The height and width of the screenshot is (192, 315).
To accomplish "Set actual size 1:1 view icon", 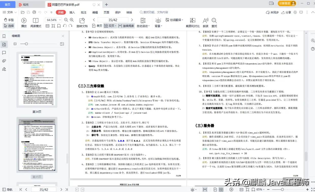I will coord(48,26).
